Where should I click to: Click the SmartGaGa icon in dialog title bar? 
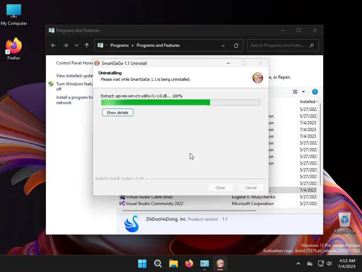tap(97, 63)
